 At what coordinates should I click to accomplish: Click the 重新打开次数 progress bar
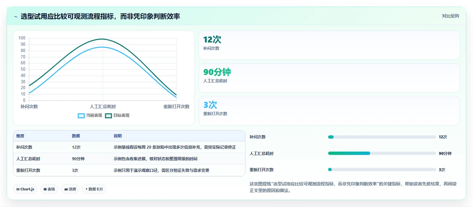pos(382,170)
